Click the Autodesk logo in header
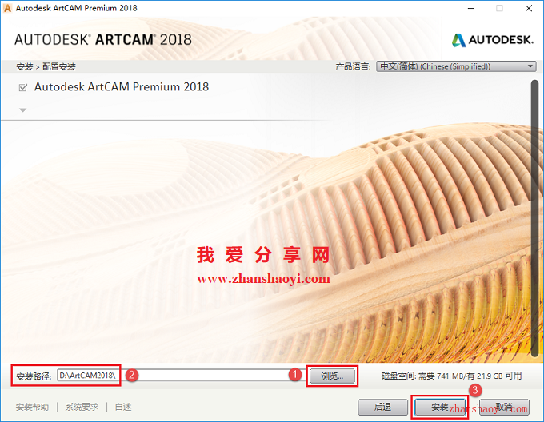This screenshot has width=544, height=422. click(493, 40)
